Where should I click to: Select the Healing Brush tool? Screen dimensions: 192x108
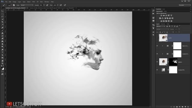tap(2, 28)
